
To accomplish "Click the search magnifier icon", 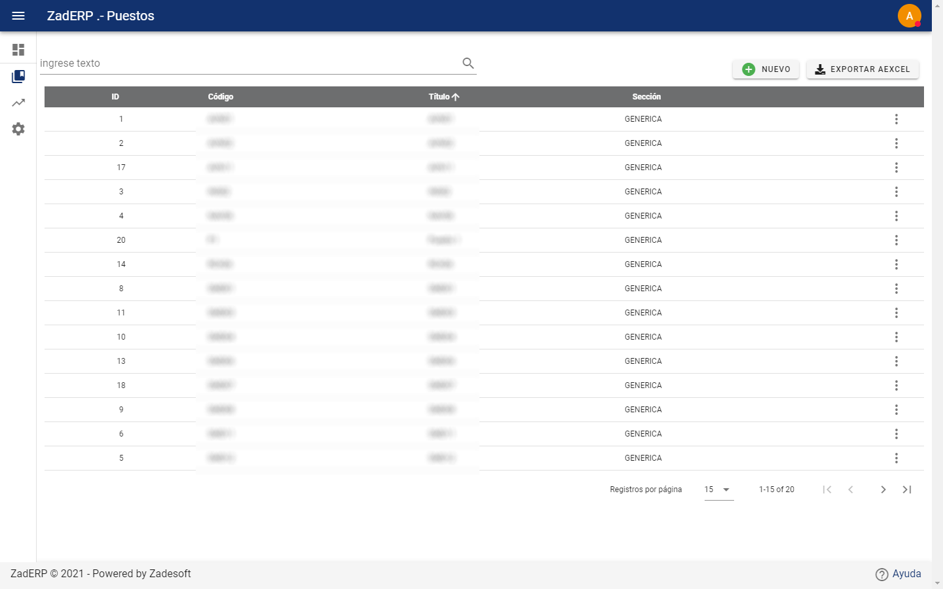I will 468,63.
